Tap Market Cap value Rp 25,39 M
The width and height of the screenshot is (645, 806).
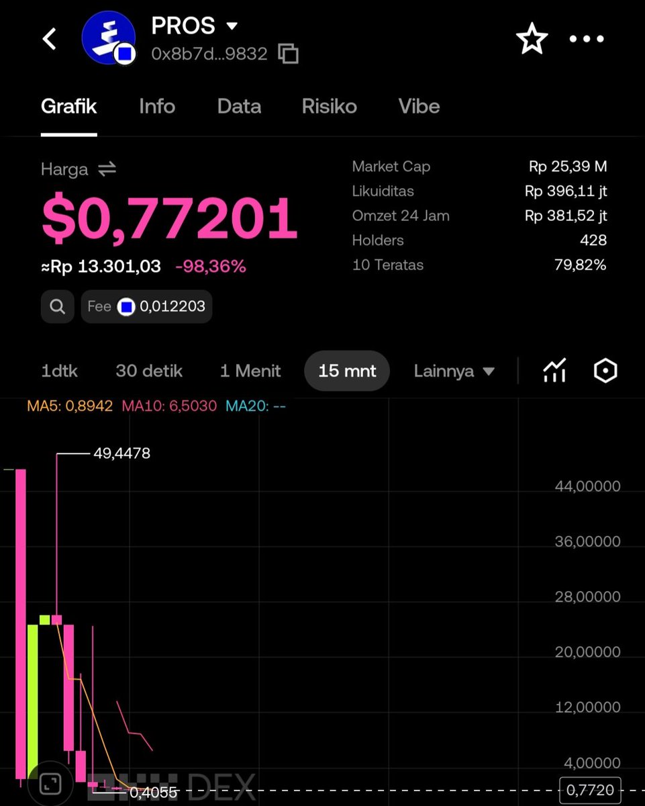point(568,167)
